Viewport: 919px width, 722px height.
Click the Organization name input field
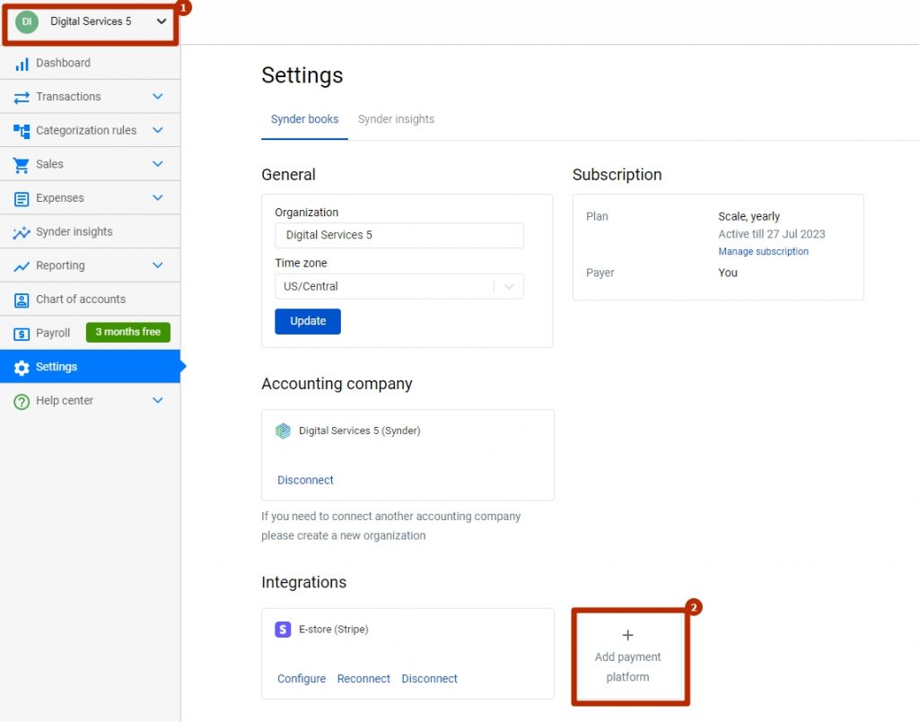[399, 235]
